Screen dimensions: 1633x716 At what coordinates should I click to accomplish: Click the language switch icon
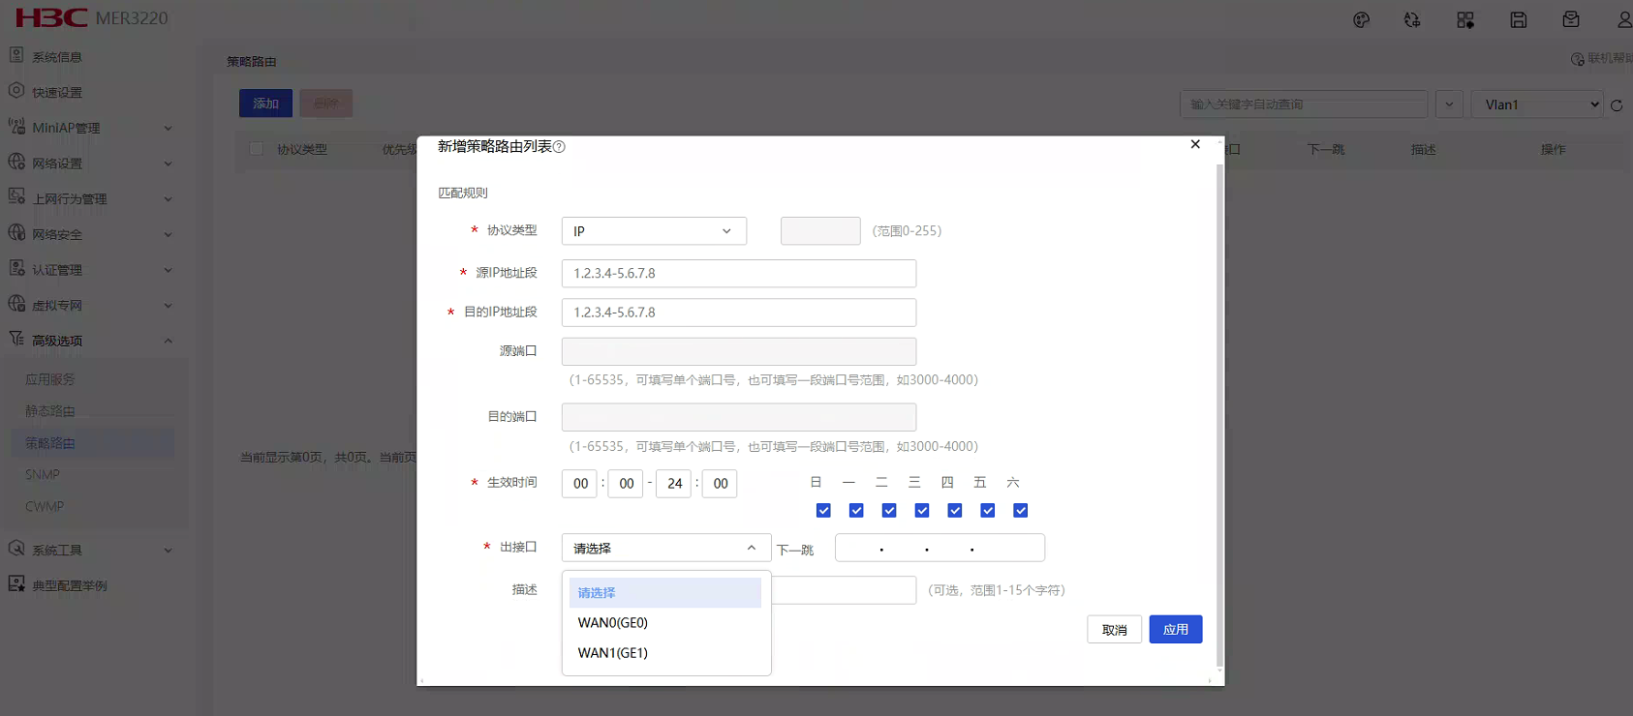[x=1412, y=20]
